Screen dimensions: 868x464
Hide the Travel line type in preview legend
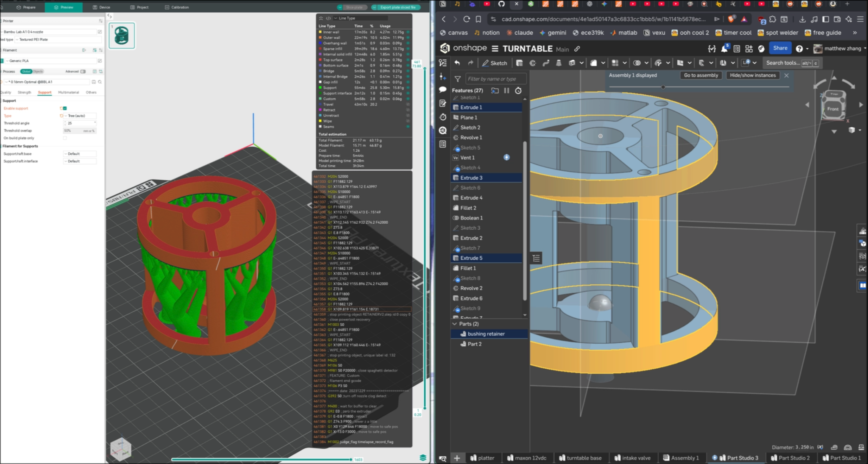click(x=407, y=104)
